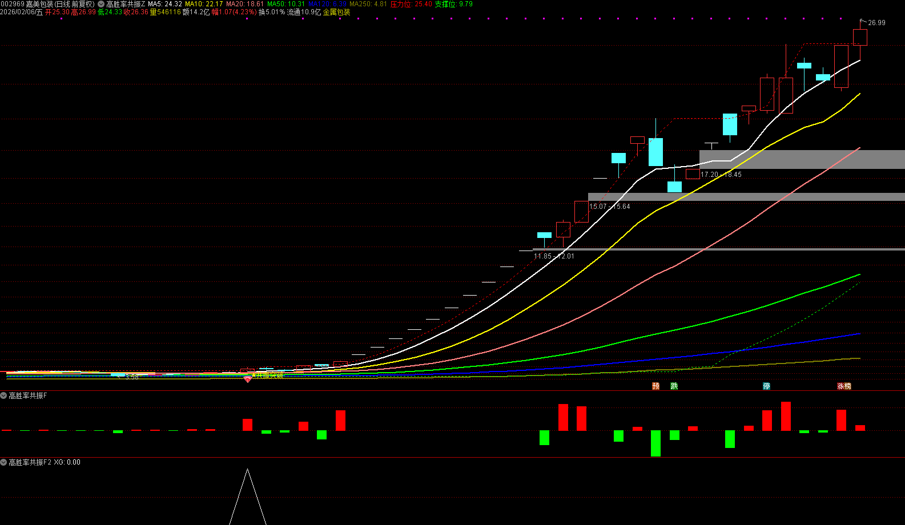The image size is (905, 525).
Task: Click the 收26.36 close price value
Action: pos(136,12)
